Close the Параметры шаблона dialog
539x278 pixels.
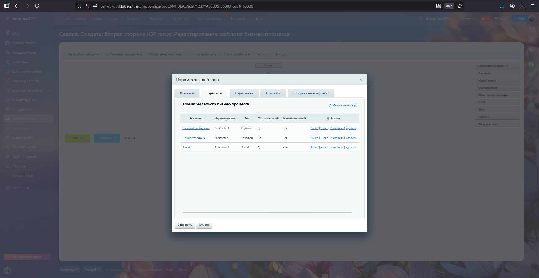(361, 80)
